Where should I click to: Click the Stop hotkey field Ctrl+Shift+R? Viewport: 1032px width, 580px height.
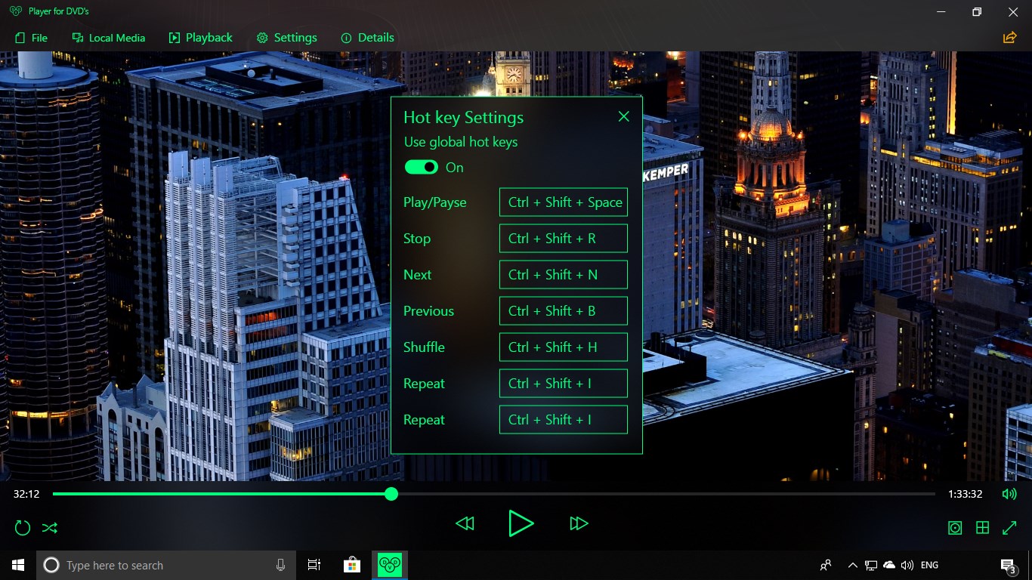[x=563, y=238]
